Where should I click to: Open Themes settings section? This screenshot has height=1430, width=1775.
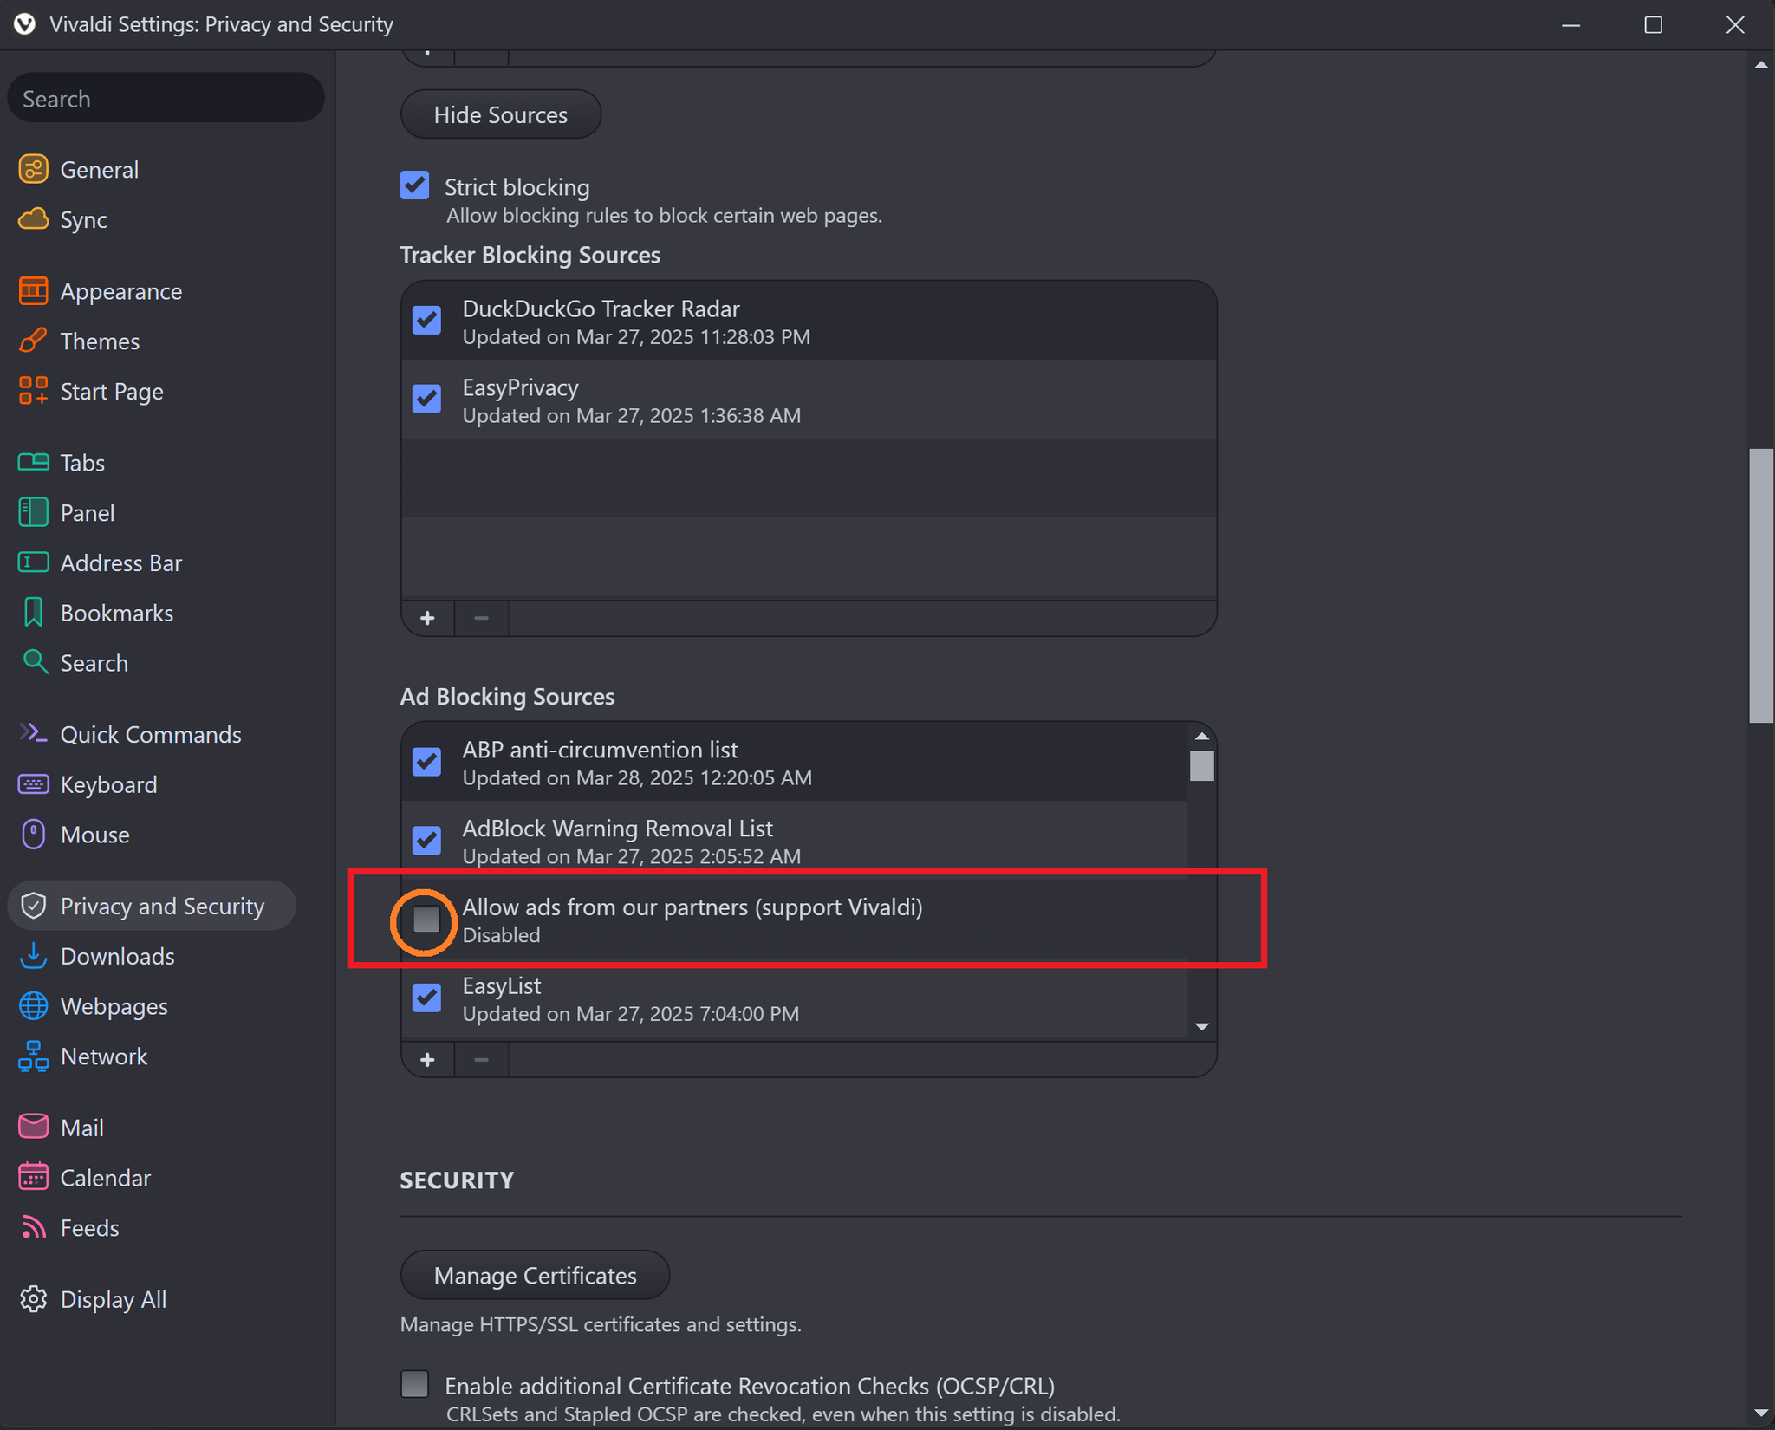pyautogui.click(x=100, y=341)
